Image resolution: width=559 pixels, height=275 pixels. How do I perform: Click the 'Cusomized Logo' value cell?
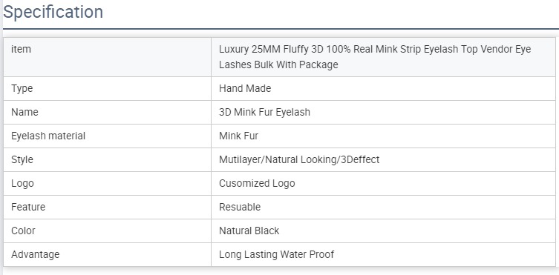coord(383,184)
